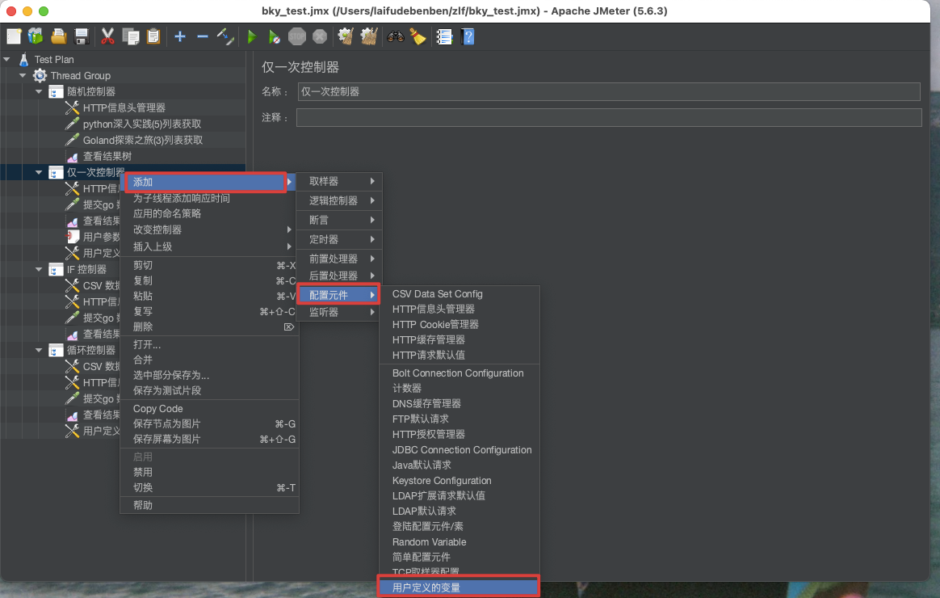The width and height of the screenshot is (940, 598).
Task: Select the 随机控制器 tree node
Action: click(x=91, y=92)
